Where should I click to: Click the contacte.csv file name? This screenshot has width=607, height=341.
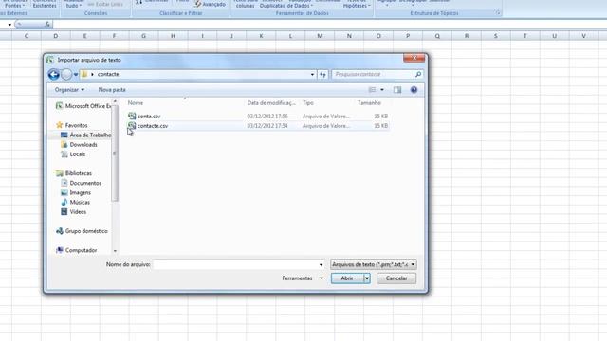[153, 126]
